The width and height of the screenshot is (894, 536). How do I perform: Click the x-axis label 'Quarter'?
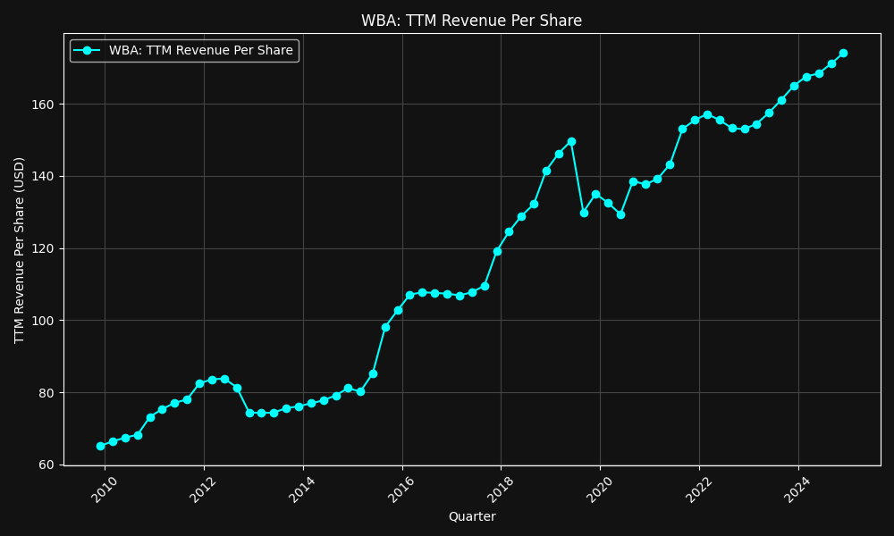[472, 516]
